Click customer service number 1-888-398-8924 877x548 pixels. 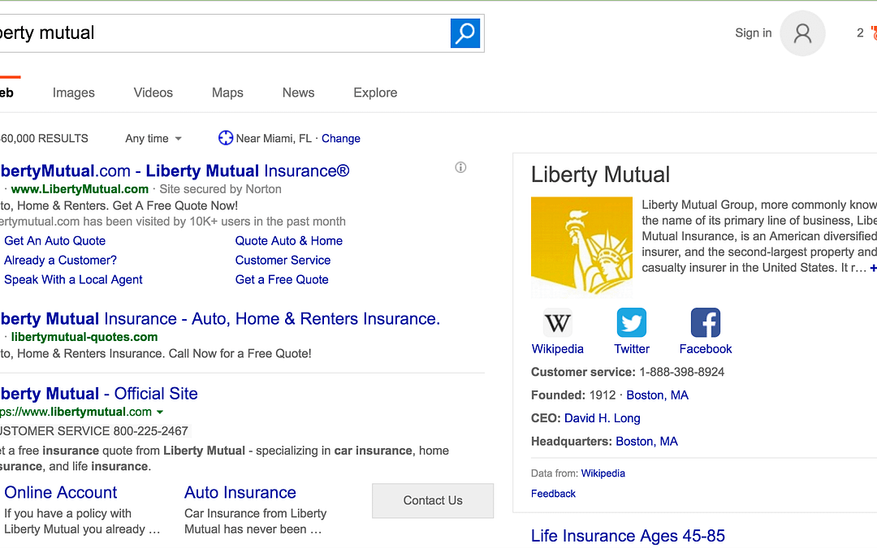point(682,373)
